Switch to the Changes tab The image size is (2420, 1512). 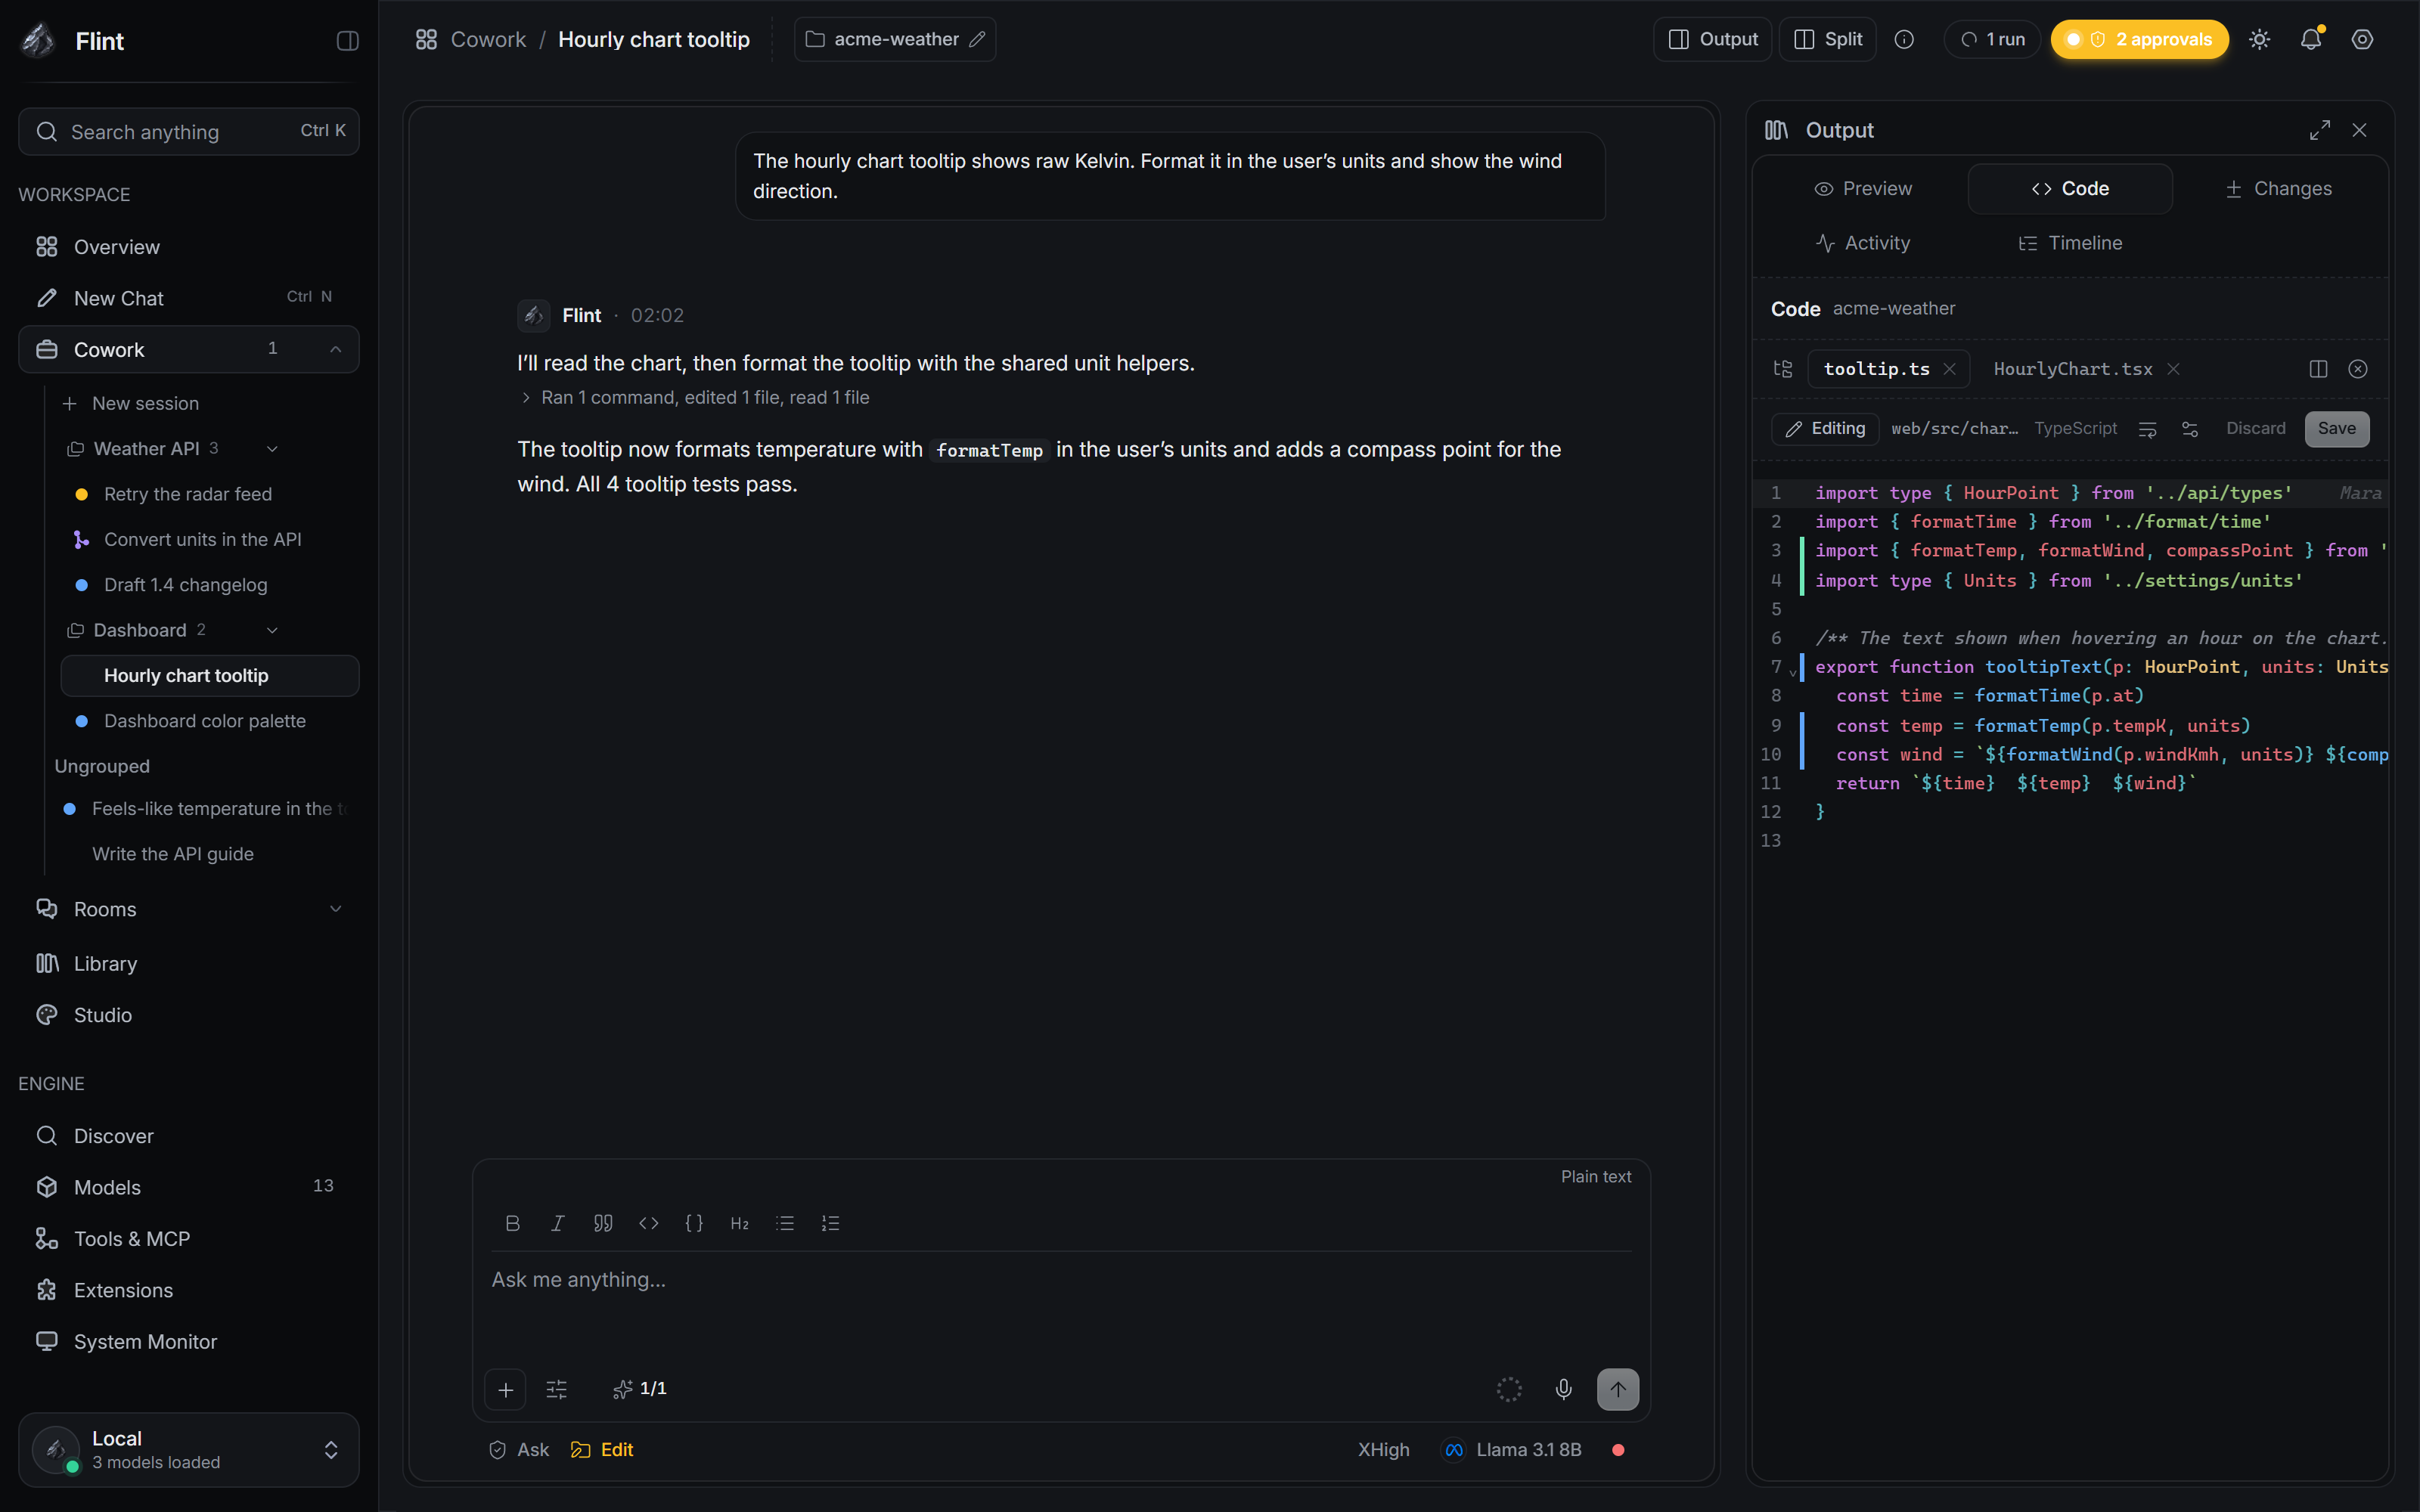(2279, 189)
